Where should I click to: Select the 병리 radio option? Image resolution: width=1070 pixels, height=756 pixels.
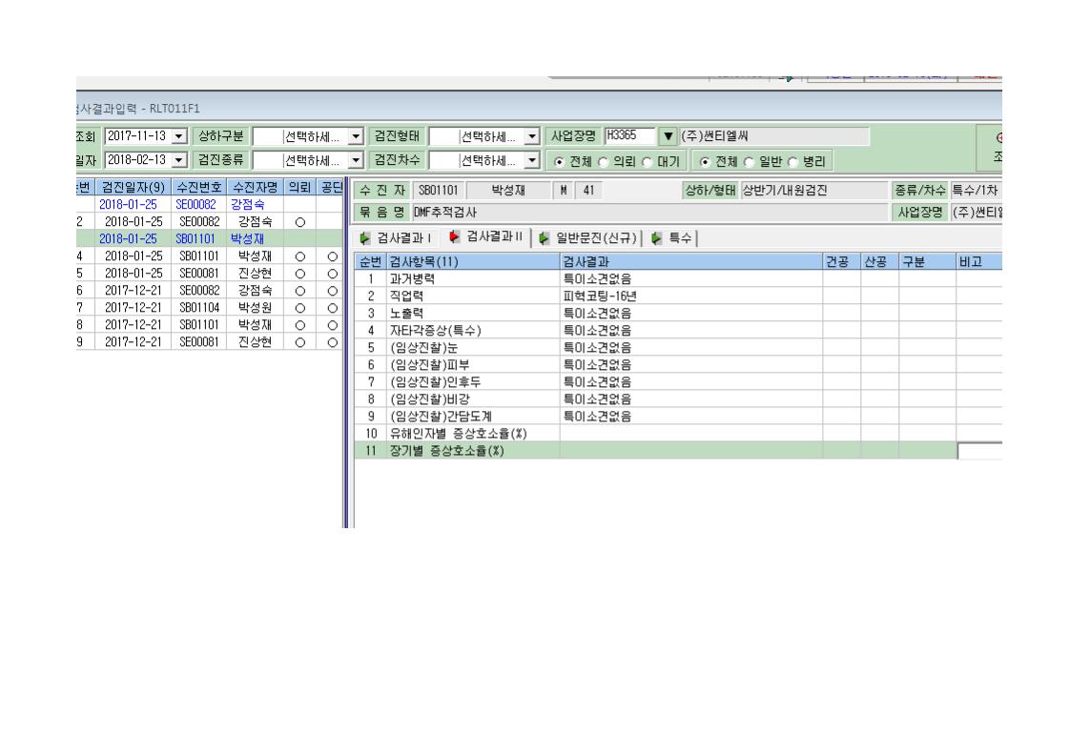[792, 162]
